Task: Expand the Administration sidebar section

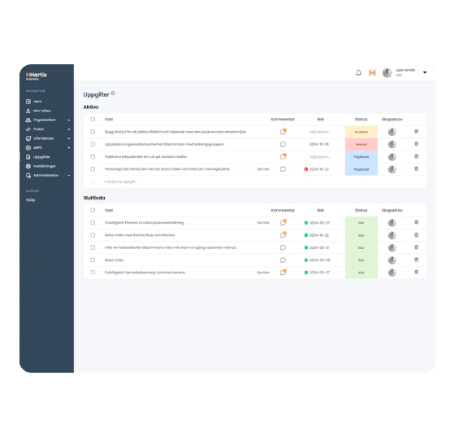Action: [x=69, y=176]
